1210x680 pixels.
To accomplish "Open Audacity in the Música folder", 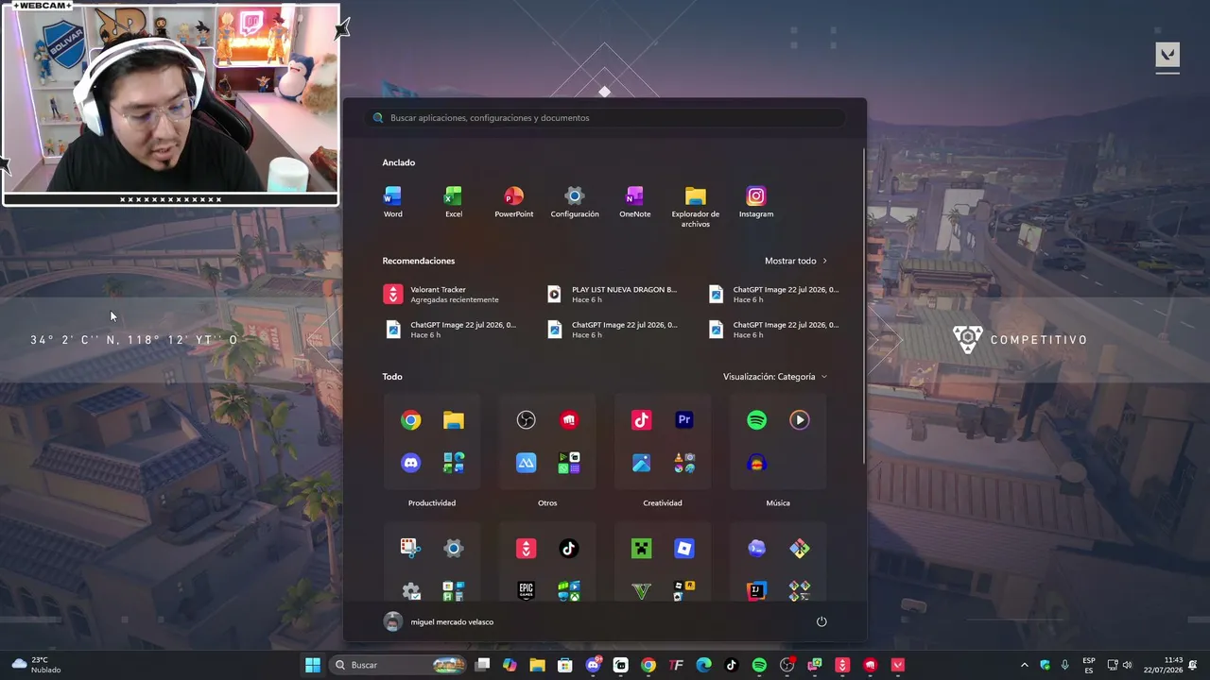I will (757, 463).
